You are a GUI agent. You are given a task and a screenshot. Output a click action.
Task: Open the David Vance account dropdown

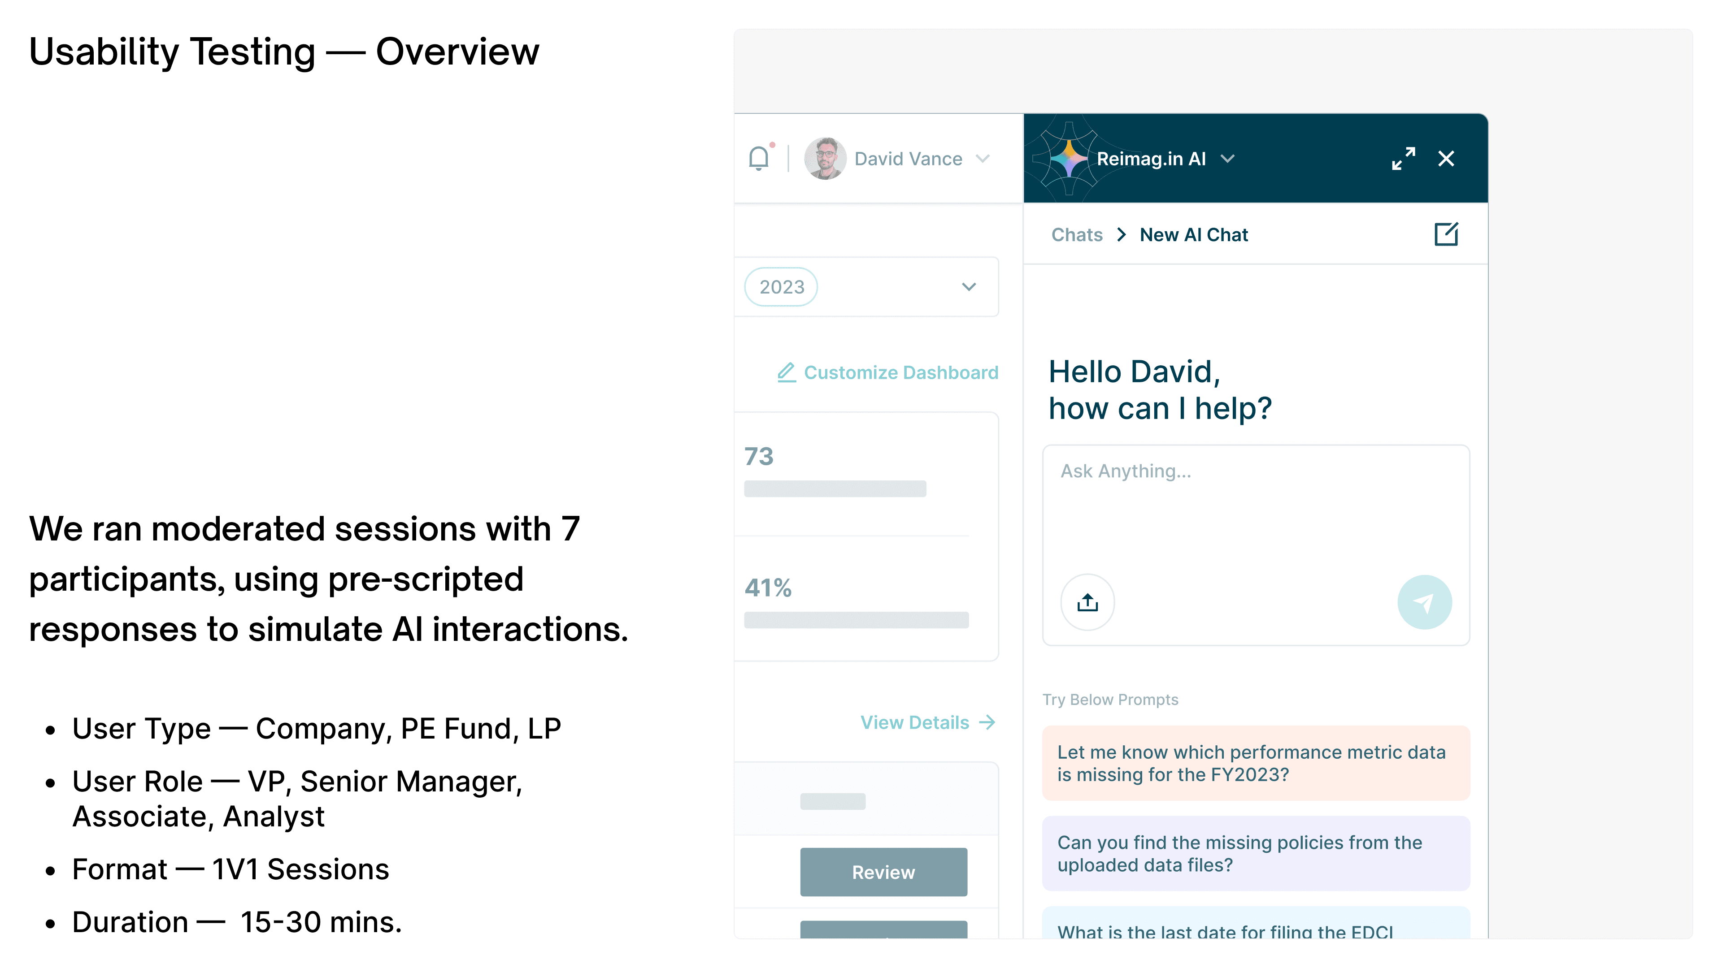click(x=983, y=158)
